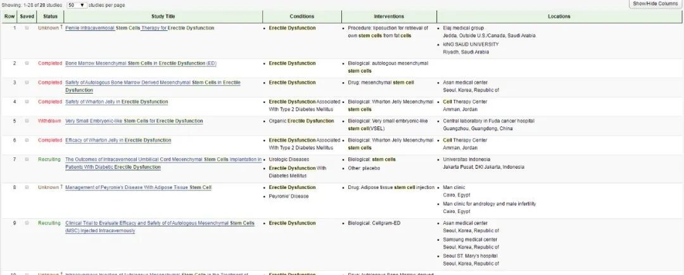Click the Show/Hide Columns button
Image resolution: width=684 pixels, height=275 pixels.
pos(655,4)
